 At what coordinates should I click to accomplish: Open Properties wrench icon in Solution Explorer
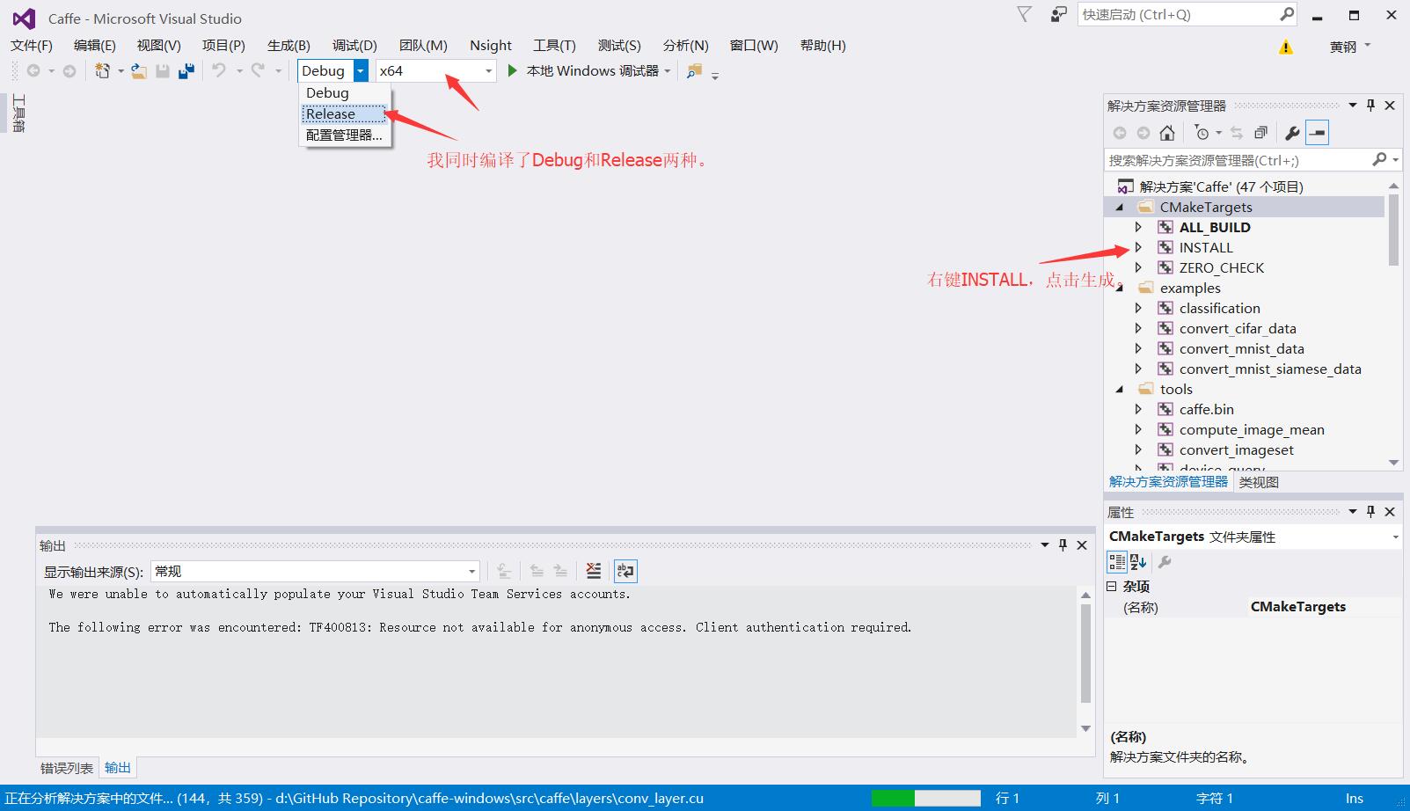click(x=1292, y=133)
